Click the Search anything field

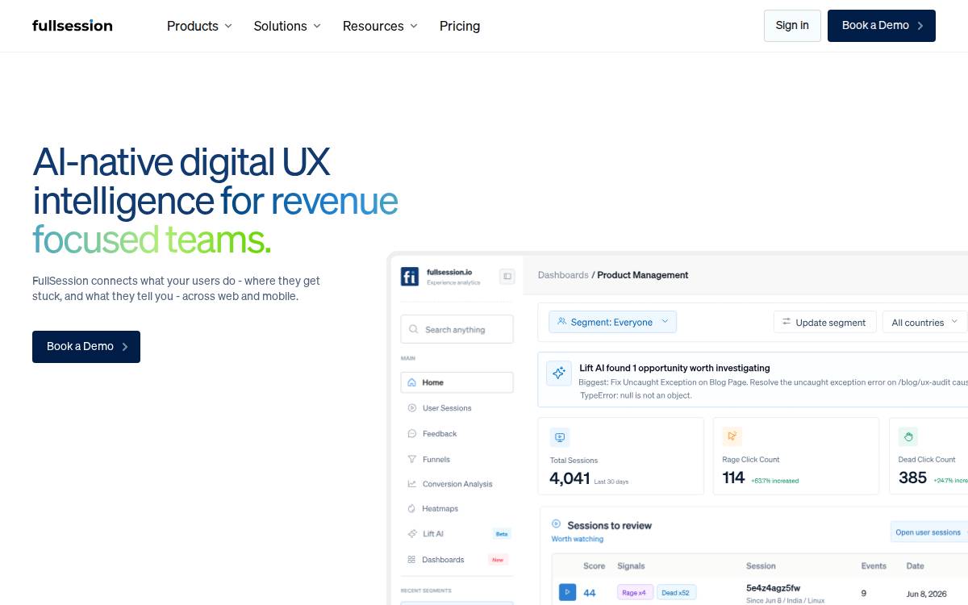pyautogui.click(x=457, y=329)
